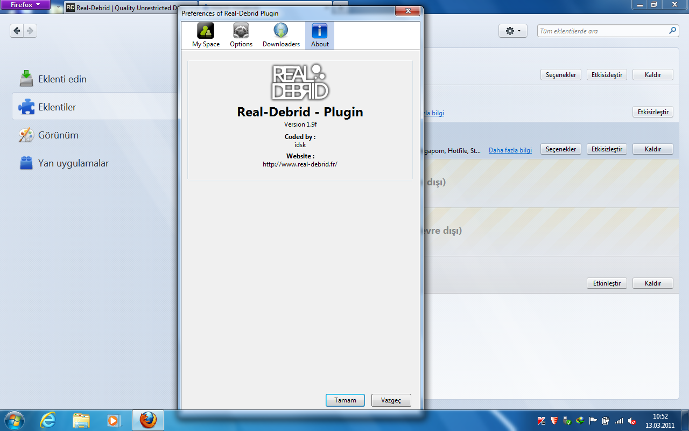Open the list-all-tabs arrow beside first tab

58,8
